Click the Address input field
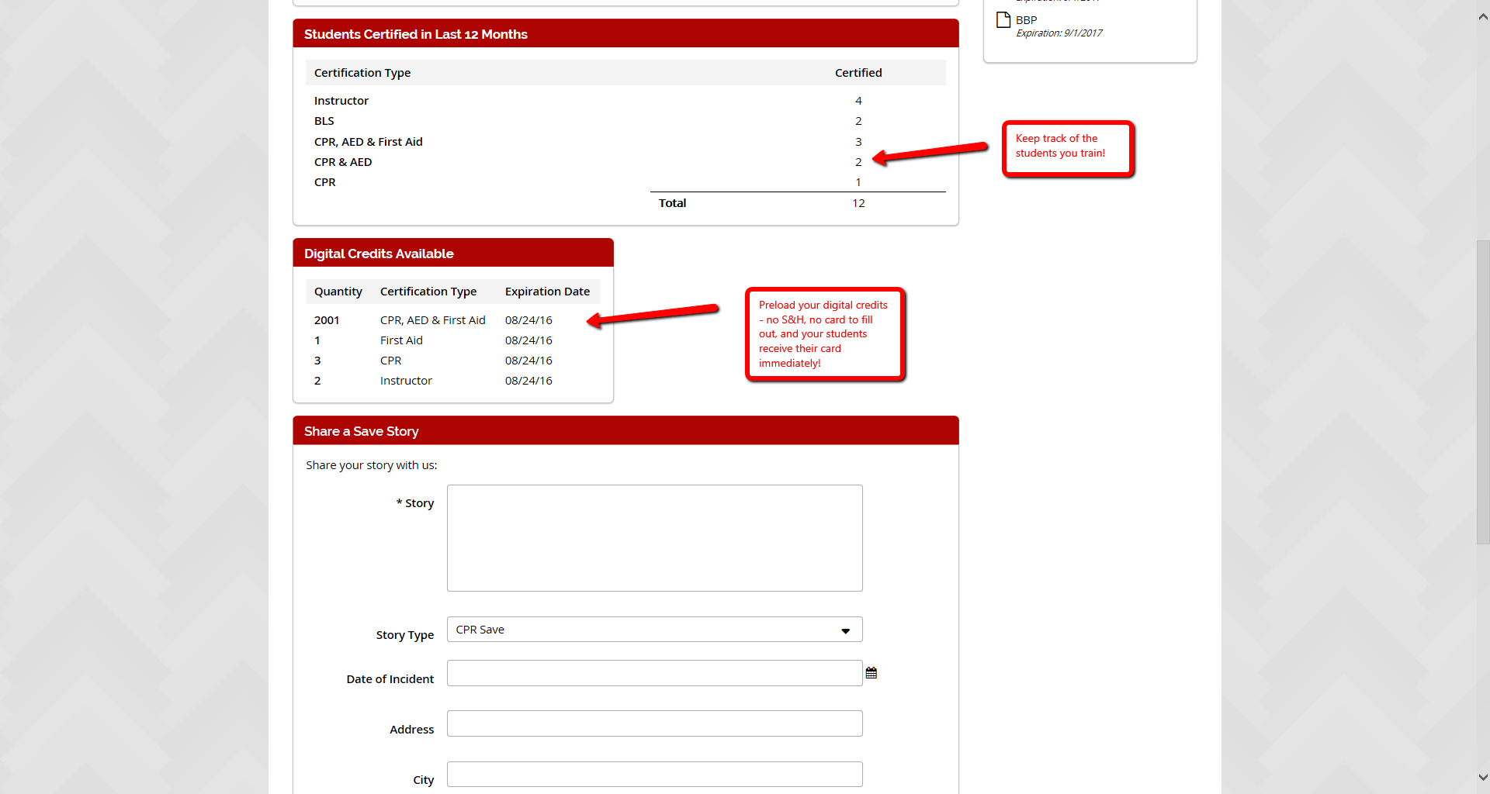Image resolution: width=1490 pixels, height=794 pixels. [x=654, y=723]
